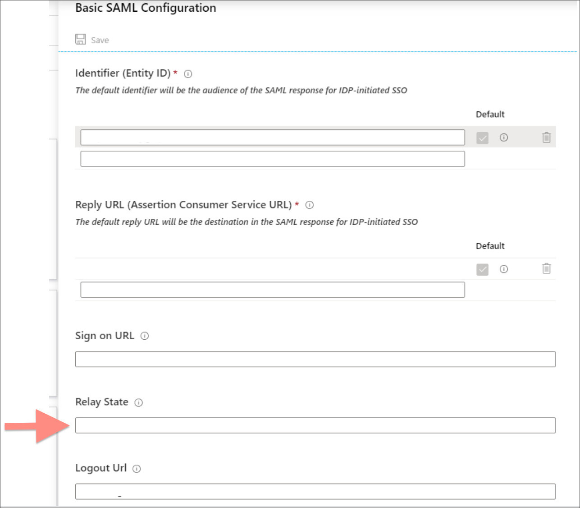The image size is (580, 508).
Task: Click the Save floppy disk icon
Action: 80,40
